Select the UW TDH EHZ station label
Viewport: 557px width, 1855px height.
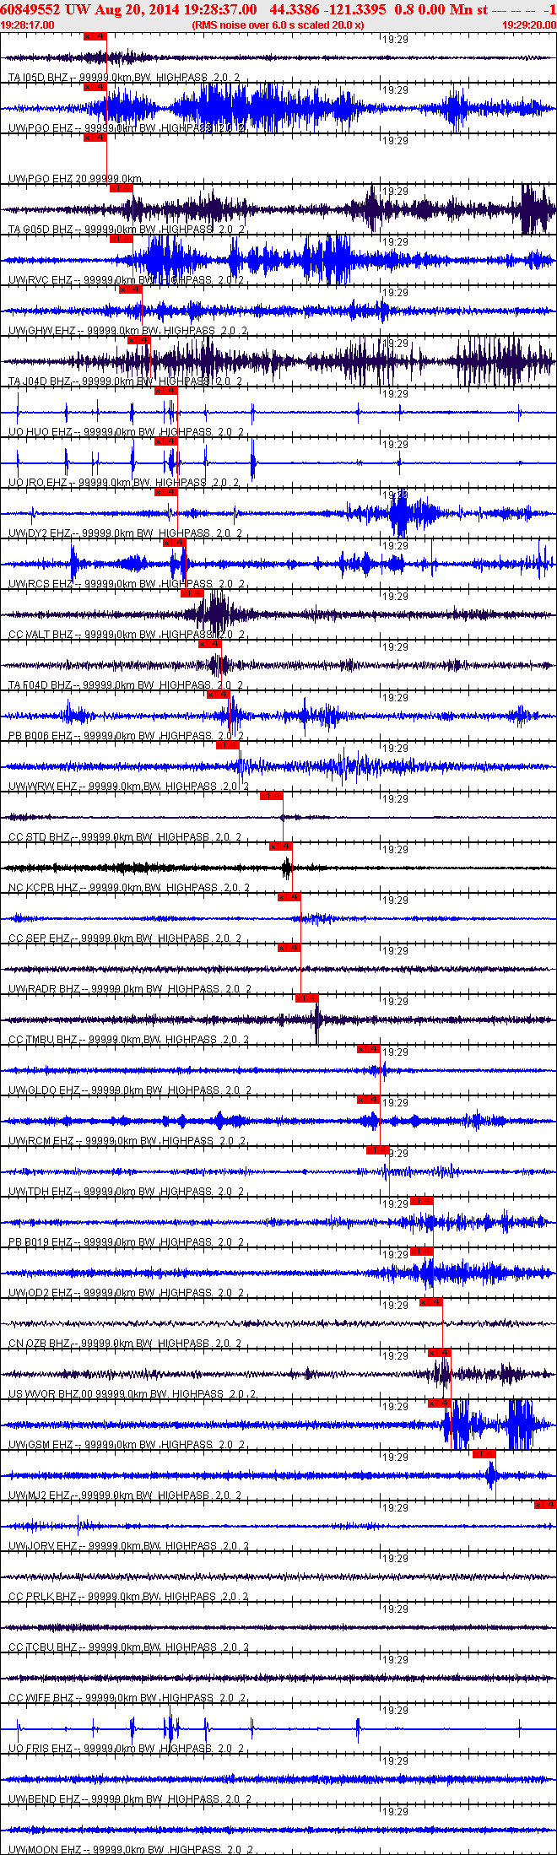click(x=126, y=1192)
